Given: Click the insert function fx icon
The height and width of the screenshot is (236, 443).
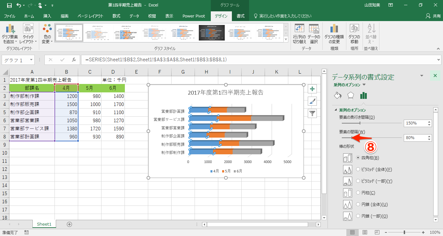Looking at the screenshot, I should point(74,60).
